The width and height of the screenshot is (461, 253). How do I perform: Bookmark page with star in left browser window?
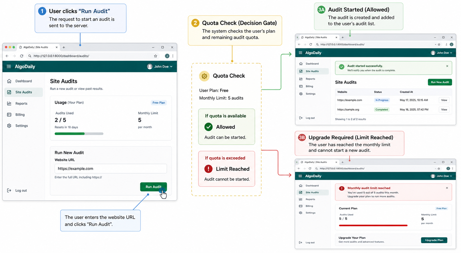click(155, 56)
